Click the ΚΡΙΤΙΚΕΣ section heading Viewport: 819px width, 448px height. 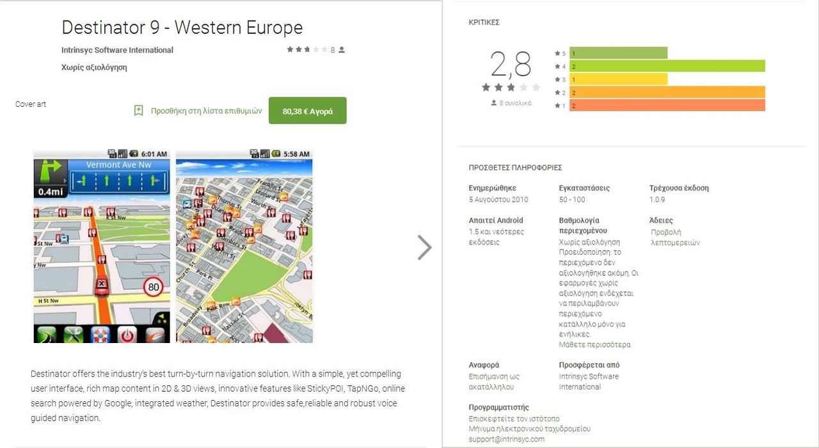point(484,22)
